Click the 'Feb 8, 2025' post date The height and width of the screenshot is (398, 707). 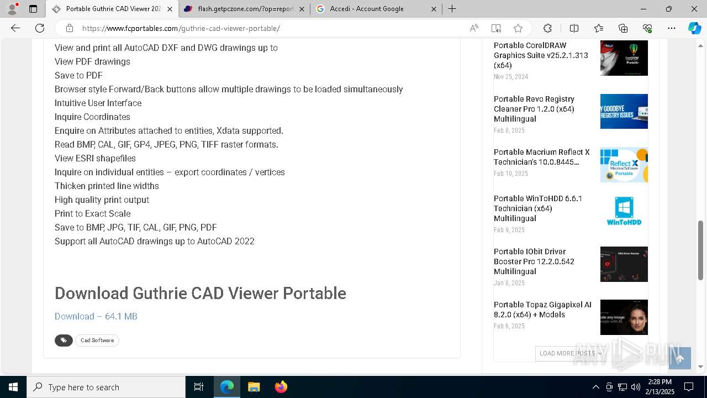509,130
